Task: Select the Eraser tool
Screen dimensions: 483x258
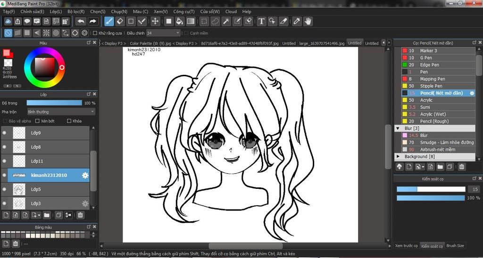Action: click(120, 21)
